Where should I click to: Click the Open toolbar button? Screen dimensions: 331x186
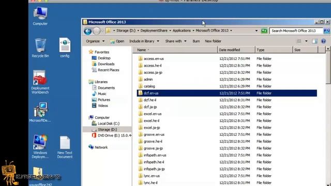pyautogui.click(x=117, y=41)
